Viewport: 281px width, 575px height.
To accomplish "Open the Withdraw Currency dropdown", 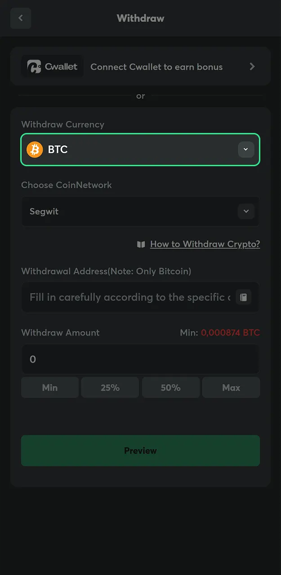I will coord(140,150).
